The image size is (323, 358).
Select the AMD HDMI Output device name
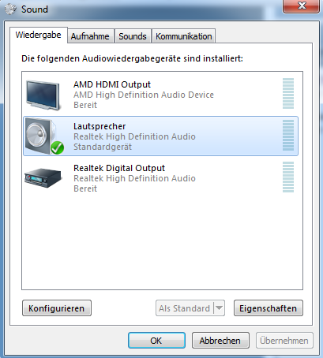(x=112, y=84)
